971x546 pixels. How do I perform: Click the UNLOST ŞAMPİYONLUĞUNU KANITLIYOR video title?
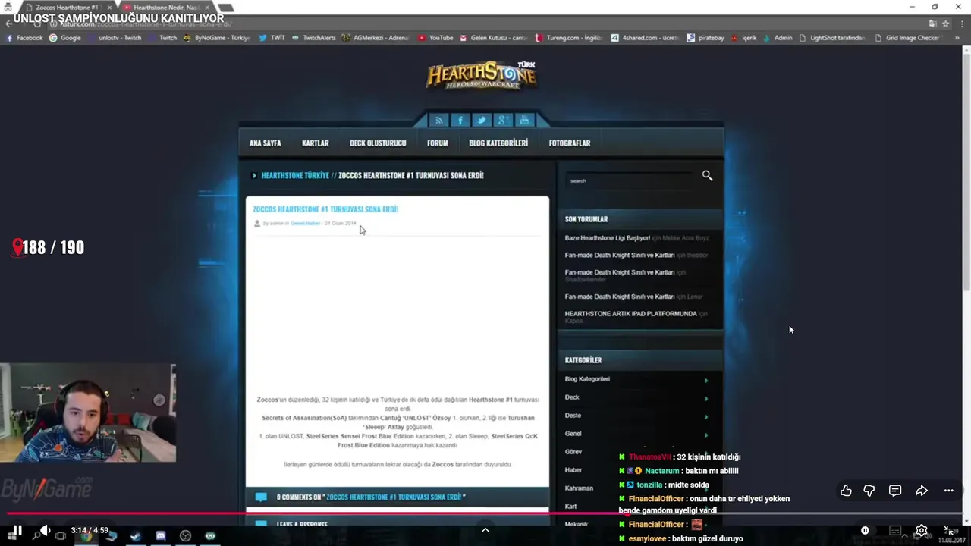pos(118,18)
